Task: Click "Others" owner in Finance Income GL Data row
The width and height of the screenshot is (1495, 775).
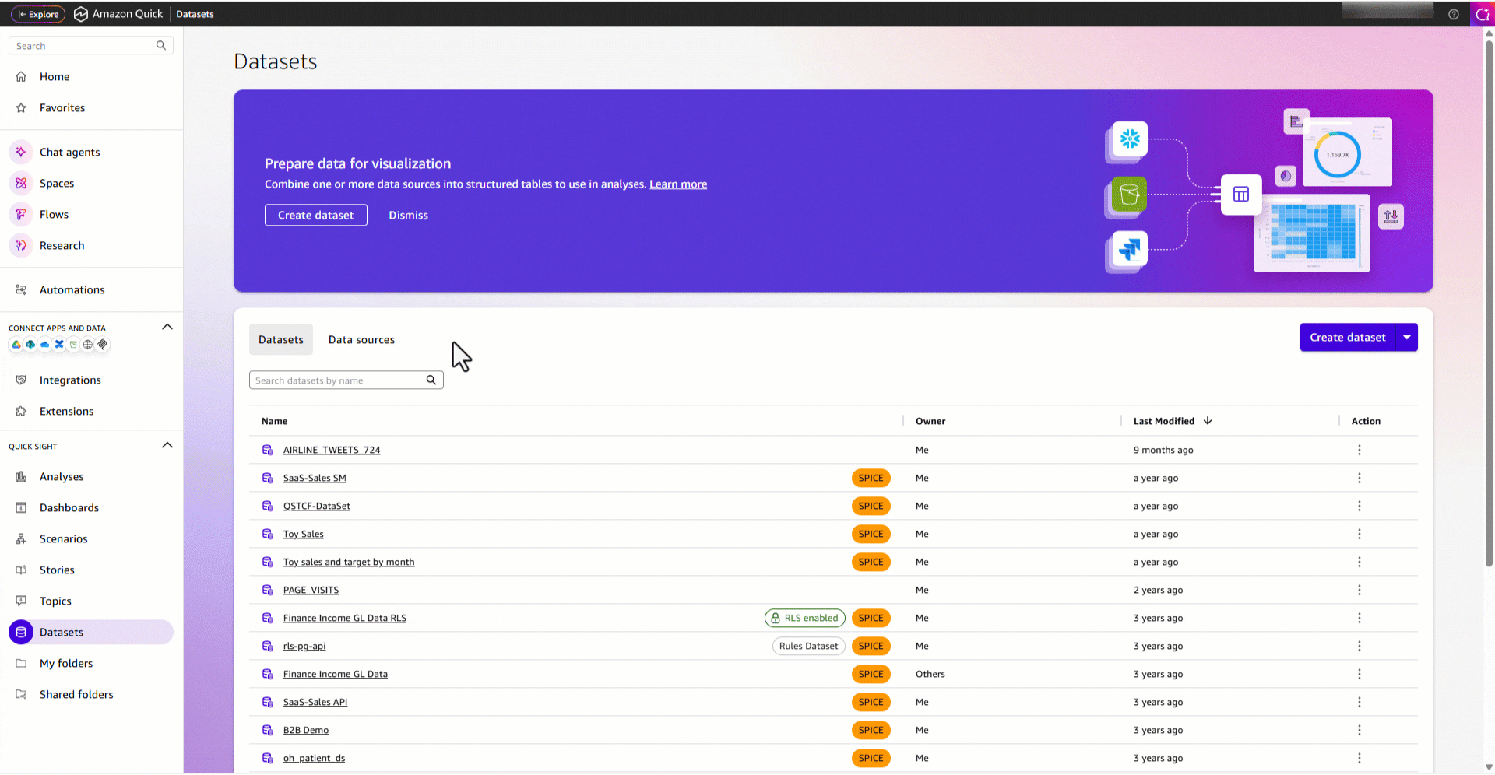Action: pyautogui.click(x=930, y=675)
